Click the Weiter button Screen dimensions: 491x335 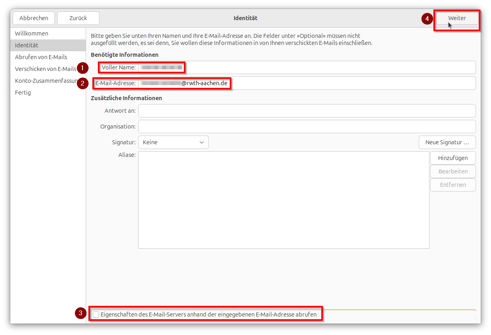tap(457, 18)
